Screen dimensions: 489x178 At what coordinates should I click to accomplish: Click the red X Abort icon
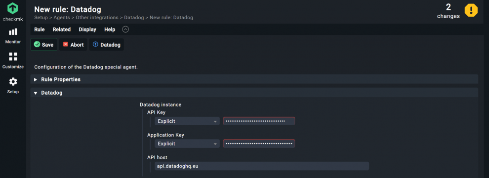pos(66,44)
